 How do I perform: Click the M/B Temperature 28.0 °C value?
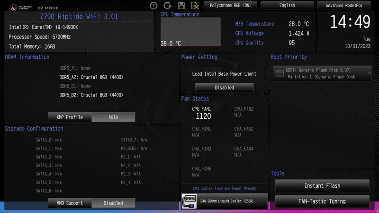[298, 24]
